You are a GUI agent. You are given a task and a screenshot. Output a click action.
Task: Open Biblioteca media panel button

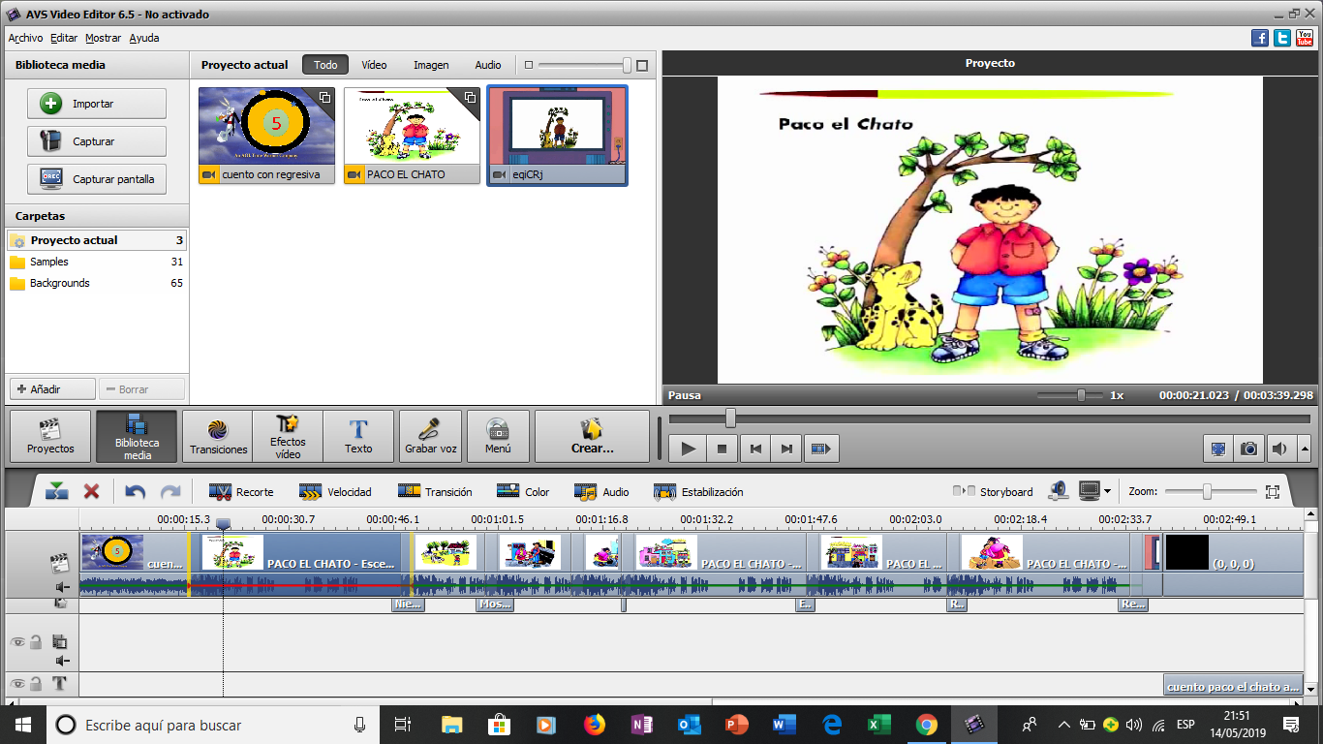point(137,436)
